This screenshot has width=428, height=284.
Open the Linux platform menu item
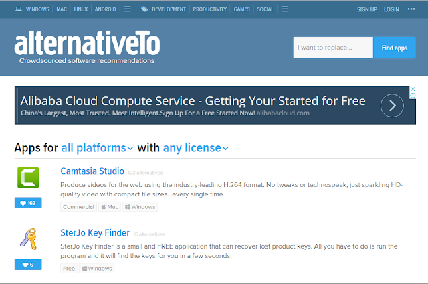point(81,9)
